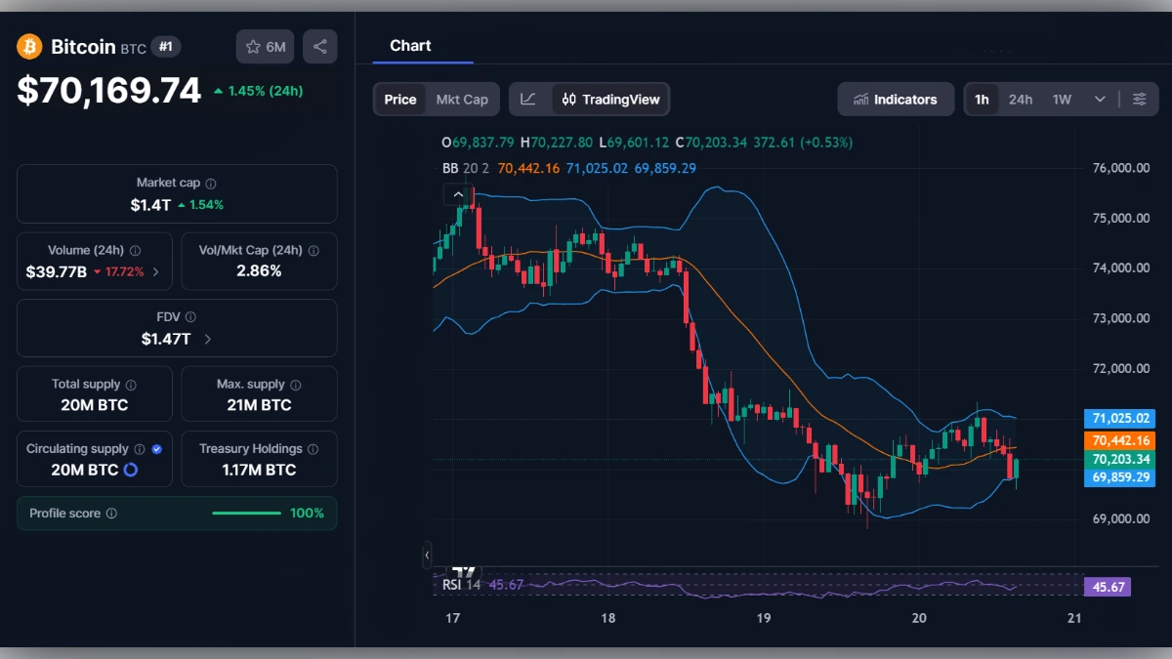Switch to the Chart tab

(x=410, y=45)
